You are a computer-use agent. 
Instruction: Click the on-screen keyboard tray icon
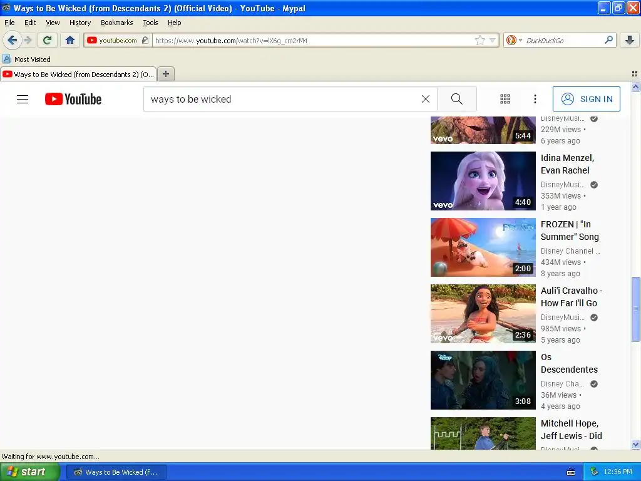[571, 472]
